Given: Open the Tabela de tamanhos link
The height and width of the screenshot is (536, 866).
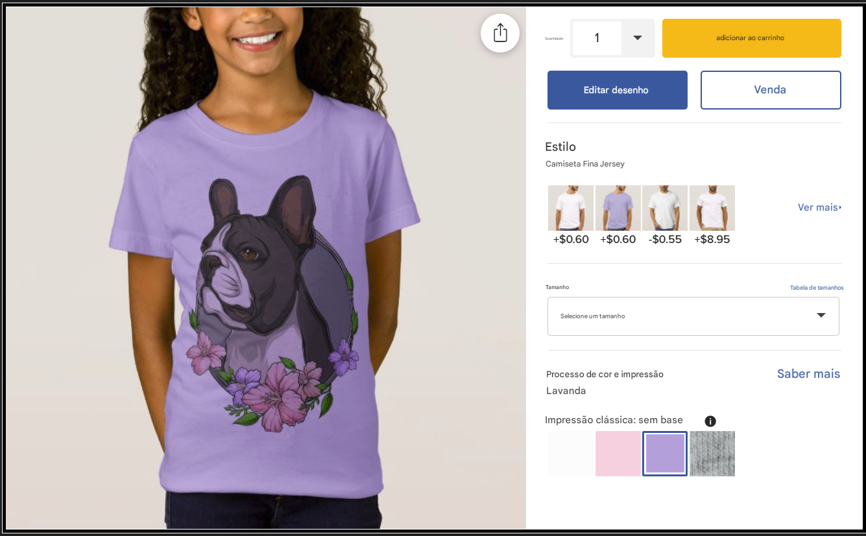Looking at the screenshot, I should click(817, 288).
